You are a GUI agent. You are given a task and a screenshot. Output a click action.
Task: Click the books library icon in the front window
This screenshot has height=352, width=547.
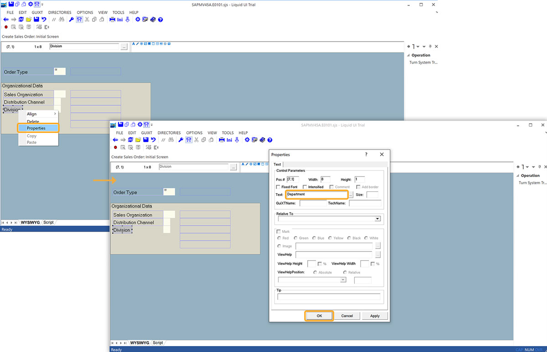(262, 140)
